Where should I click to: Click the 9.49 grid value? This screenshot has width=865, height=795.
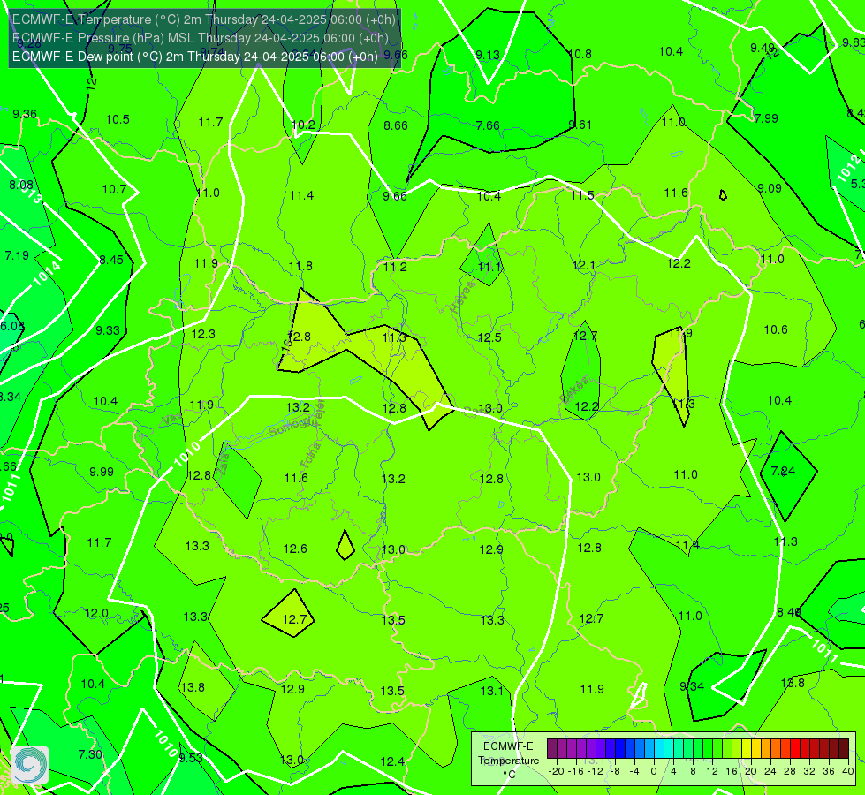[x=762, y=48]
